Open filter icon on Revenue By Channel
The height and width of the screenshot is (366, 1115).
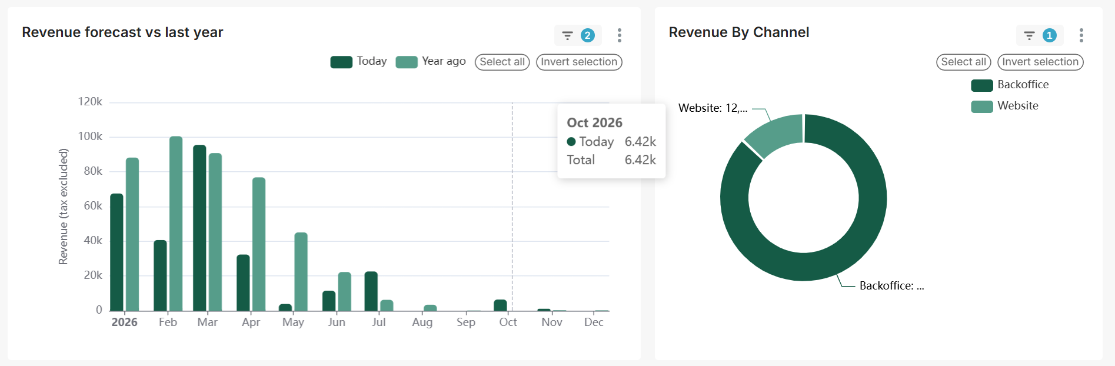(x=1029, y=36)
